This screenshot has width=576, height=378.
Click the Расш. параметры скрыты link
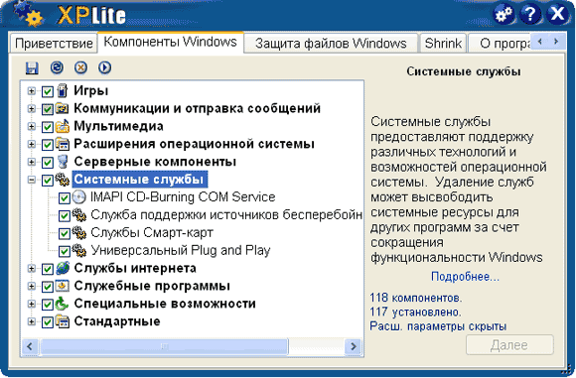[x=438, y=325]
